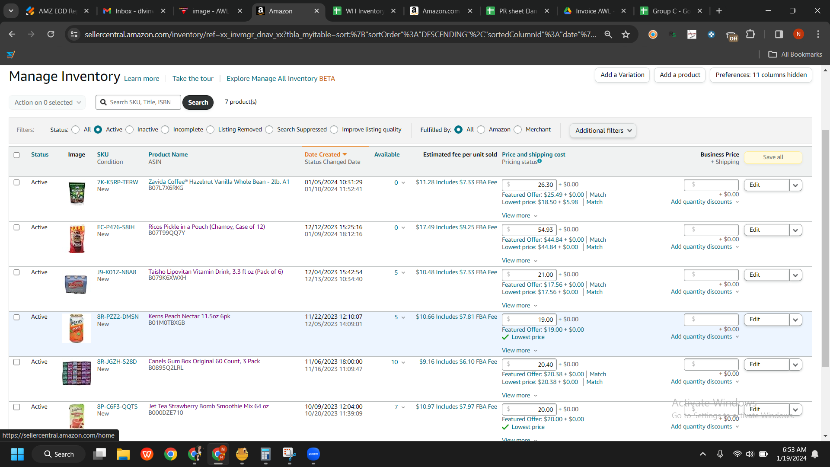Screen dimensions: 830x467
Task: Select the Zavida Coffee row checkbox
Action: coord(16,182)
